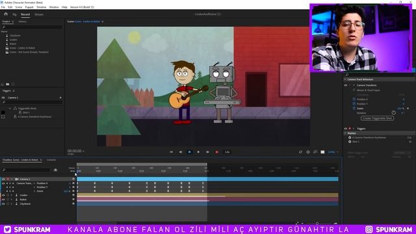Click the Rotation dial control
The image size is (416, 234).
(x=394, y=112)
